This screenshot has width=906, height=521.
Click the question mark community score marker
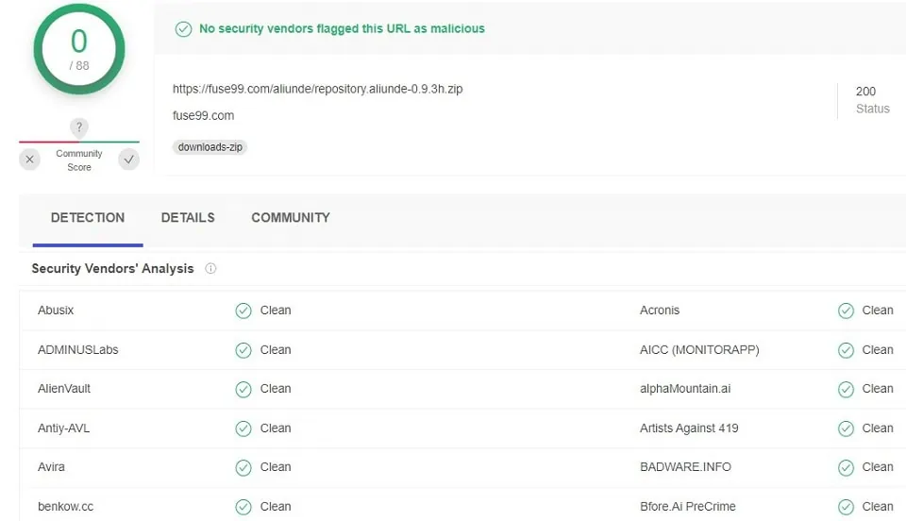80,127
